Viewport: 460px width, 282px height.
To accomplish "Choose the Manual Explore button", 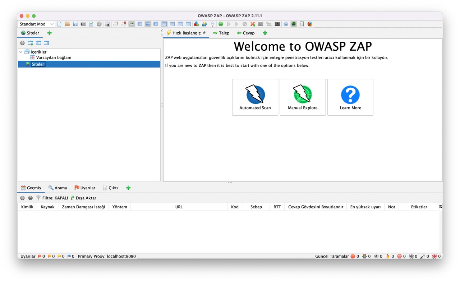I will click(x=303, y=97).
